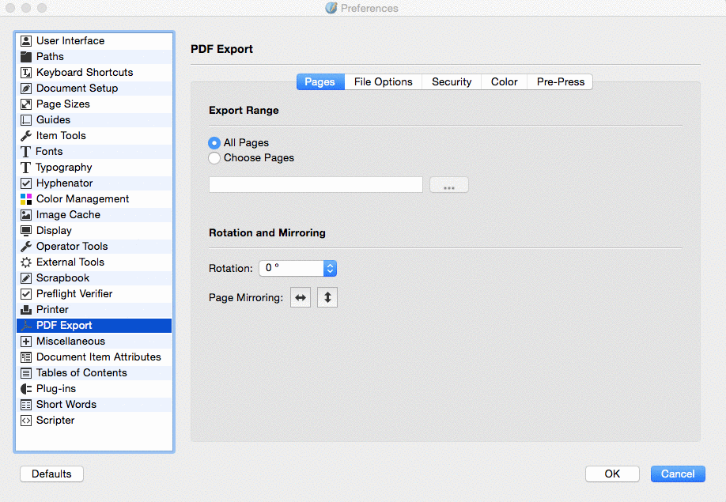Open Image Cache via its icon

(x=26, y=215)
